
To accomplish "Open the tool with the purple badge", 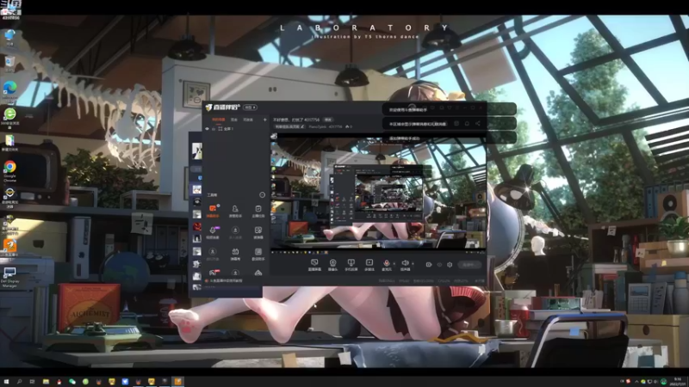I will click(x=213, y=232).
